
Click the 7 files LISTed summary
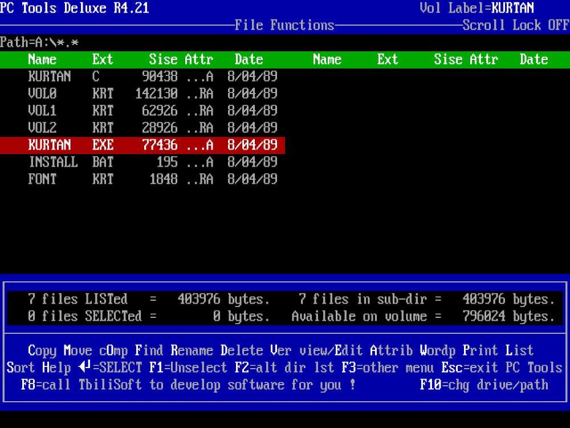(149, 299)
